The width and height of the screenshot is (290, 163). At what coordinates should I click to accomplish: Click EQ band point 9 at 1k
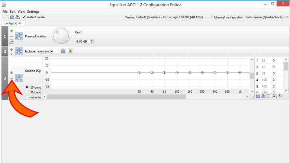pyautogui.click(x=240, y=73)
